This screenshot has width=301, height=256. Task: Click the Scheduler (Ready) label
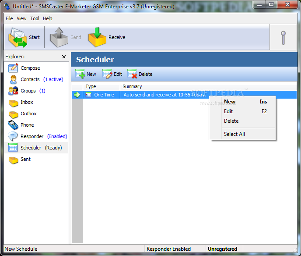[x=41, y=148]
